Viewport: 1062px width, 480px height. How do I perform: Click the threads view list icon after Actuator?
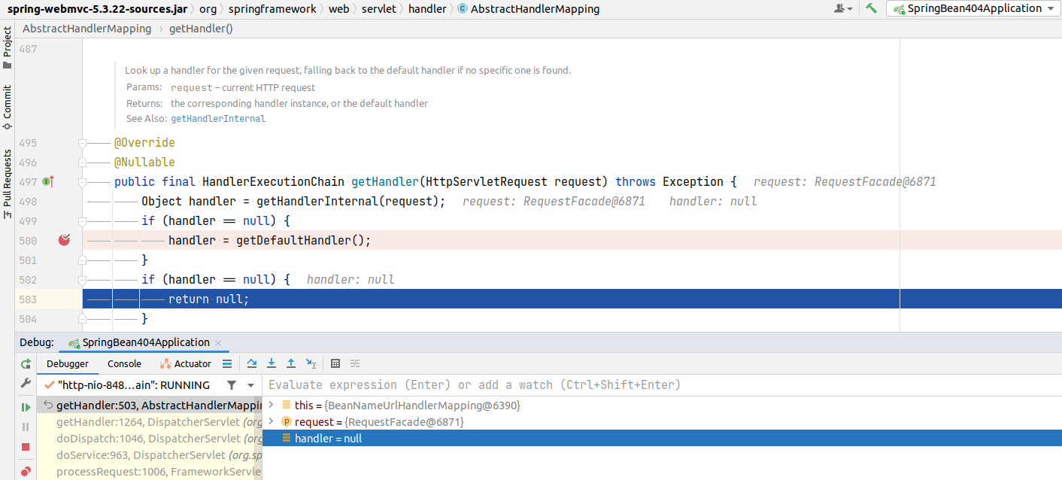[x=227, y=363]
